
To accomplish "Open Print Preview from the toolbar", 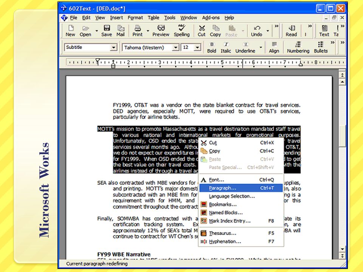I will (161, 31).
